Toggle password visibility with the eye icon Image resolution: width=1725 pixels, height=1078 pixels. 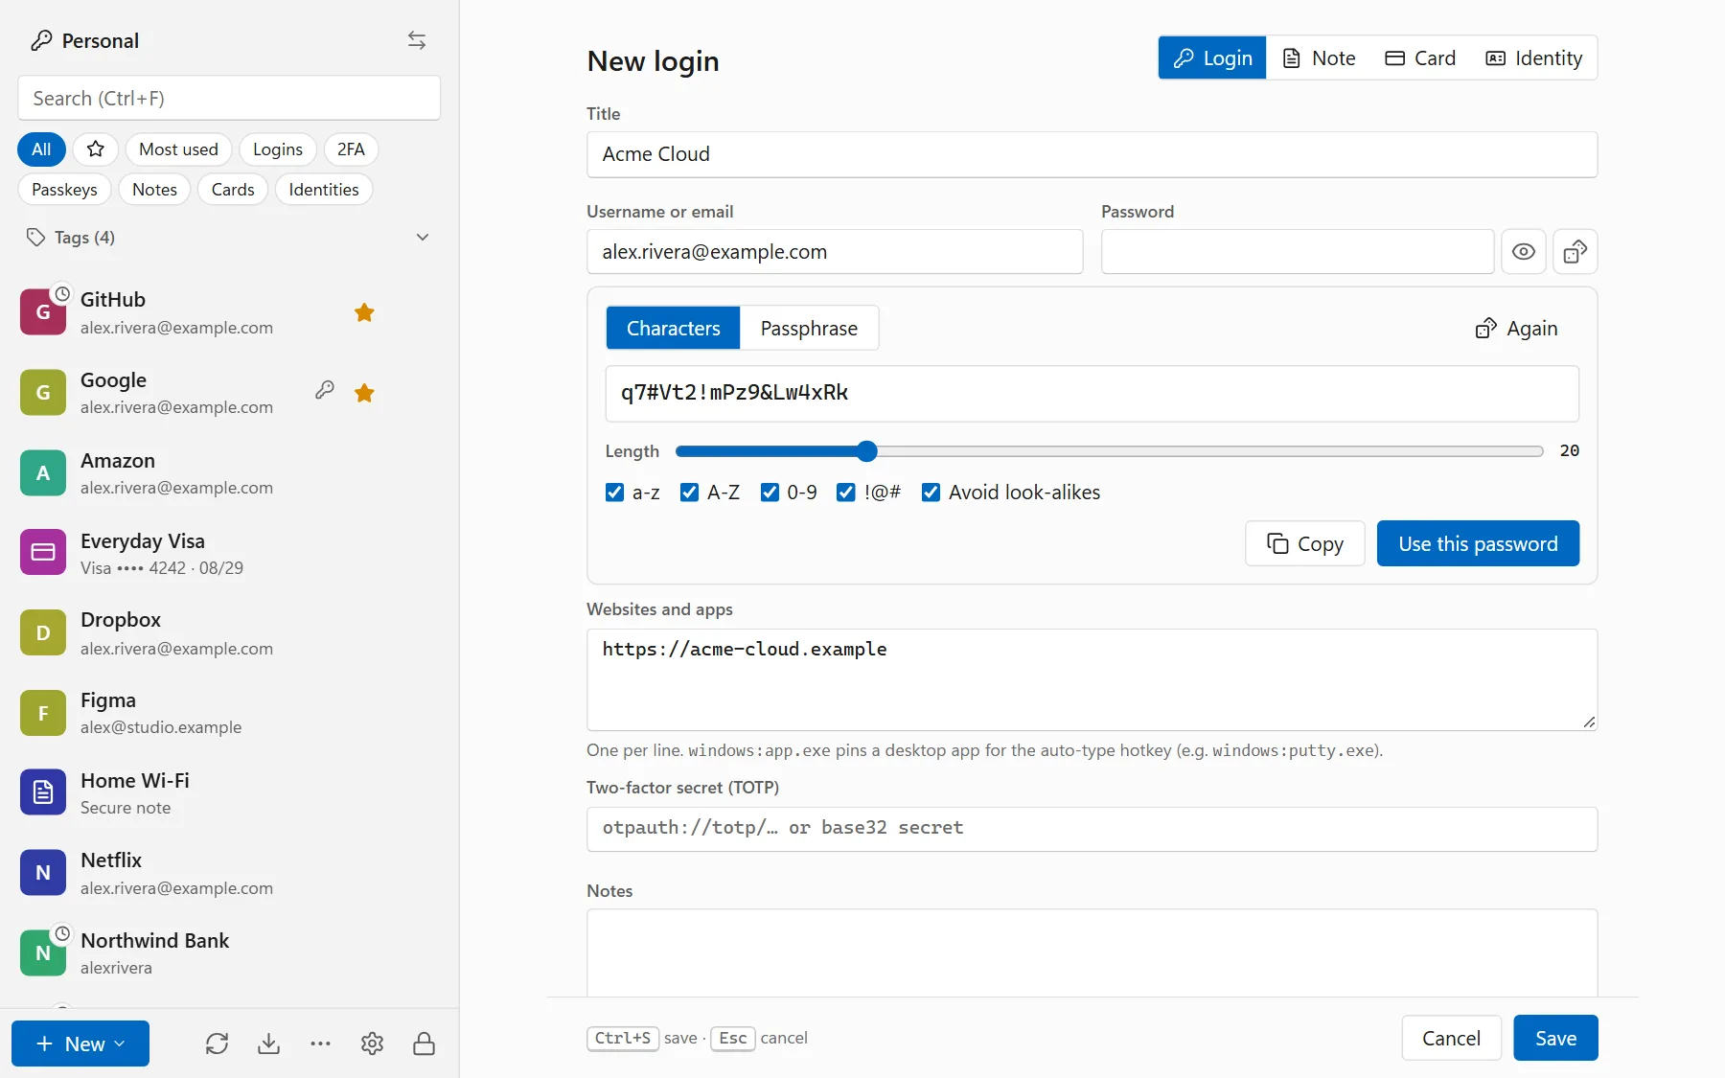(x=1524, y=252)
